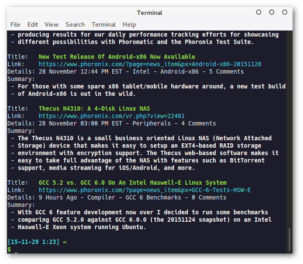The width and height of the screenshot is (303, 264).
Task: Click the title 'Thecus N4310: A 4-Disk Linux NAS'
Action: [x=94, y=108]
